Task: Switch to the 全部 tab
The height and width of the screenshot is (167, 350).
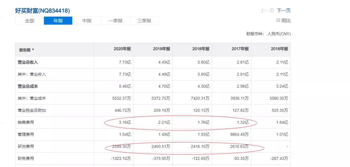Action: (29, 21)
